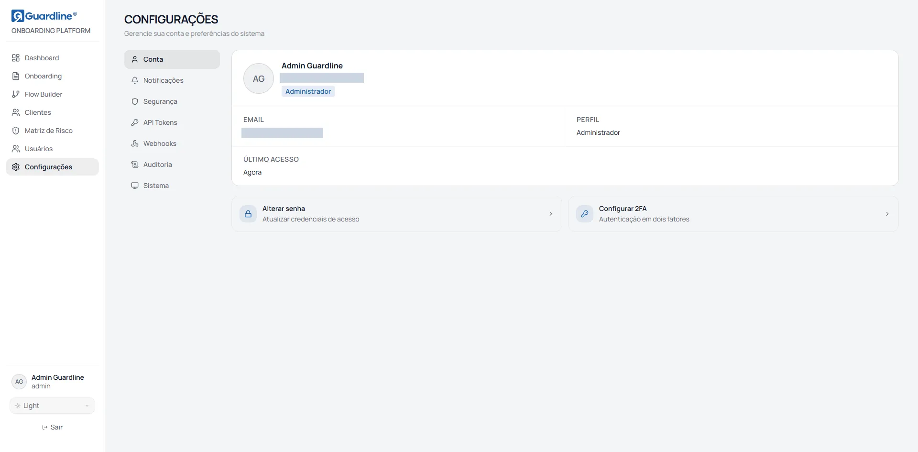The height and width of the screenshot is (452, 918).
Task: Click the API Tokens key icon
Action: click(135, 122)
